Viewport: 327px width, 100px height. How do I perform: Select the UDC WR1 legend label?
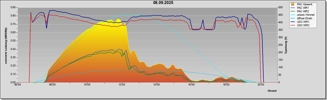point(303,22)
